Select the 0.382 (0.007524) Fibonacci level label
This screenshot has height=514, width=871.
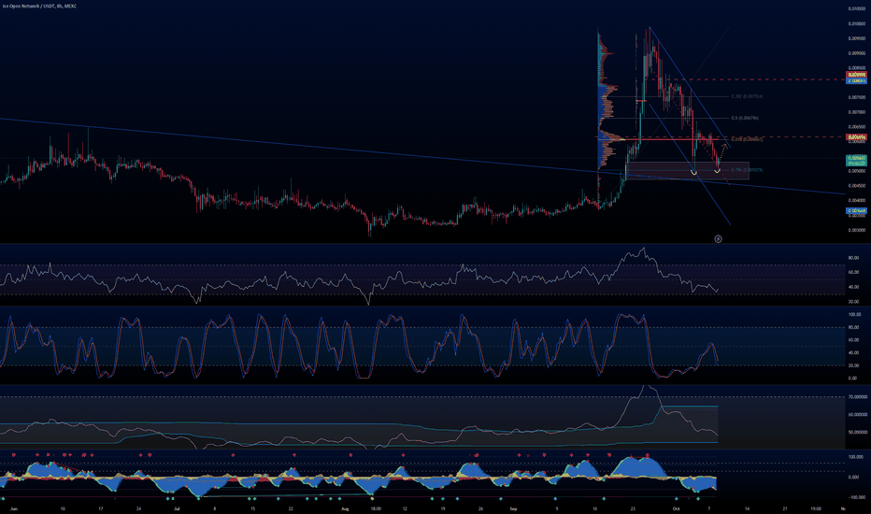[747, 96]
